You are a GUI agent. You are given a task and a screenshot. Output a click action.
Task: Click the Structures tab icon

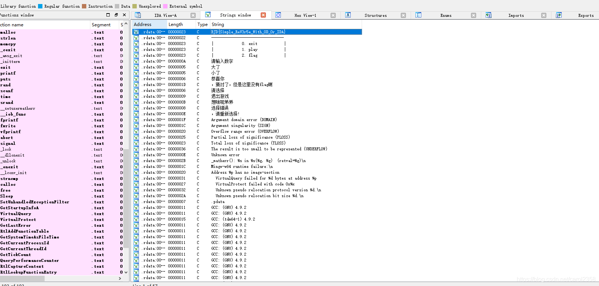pyautogui.click(x=348, y=15)
